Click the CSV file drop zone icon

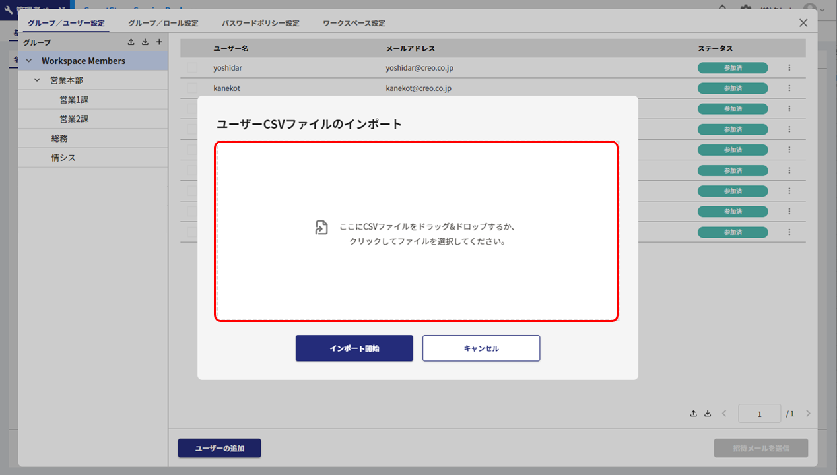pyautogui.click(x=321, y=228)
